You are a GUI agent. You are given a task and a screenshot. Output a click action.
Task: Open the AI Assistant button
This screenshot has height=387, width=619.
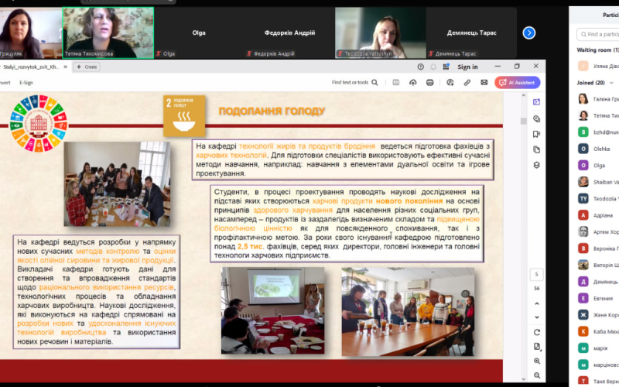[517, 83]
